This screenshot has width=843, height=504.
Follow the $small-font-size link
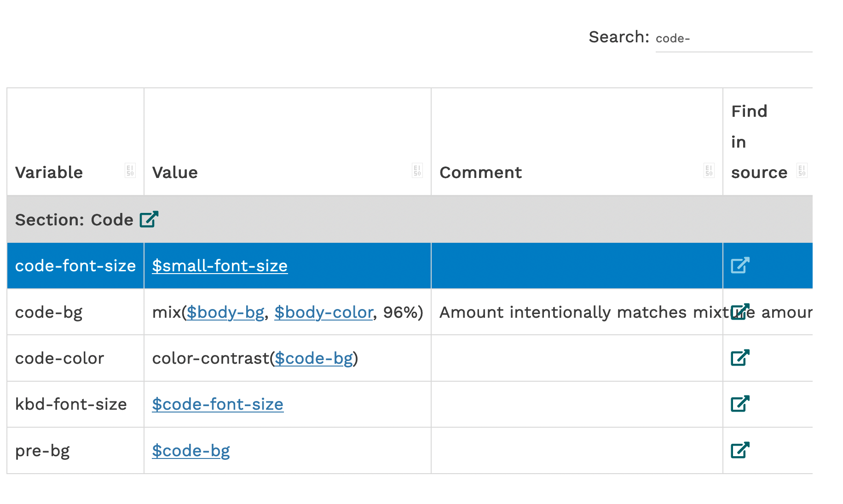pos(219,265)
